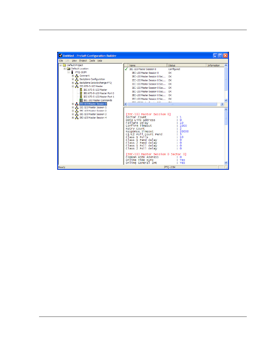
Task: Expand the IEC-103 Master Session 0 node
Action: click(73, 104)
